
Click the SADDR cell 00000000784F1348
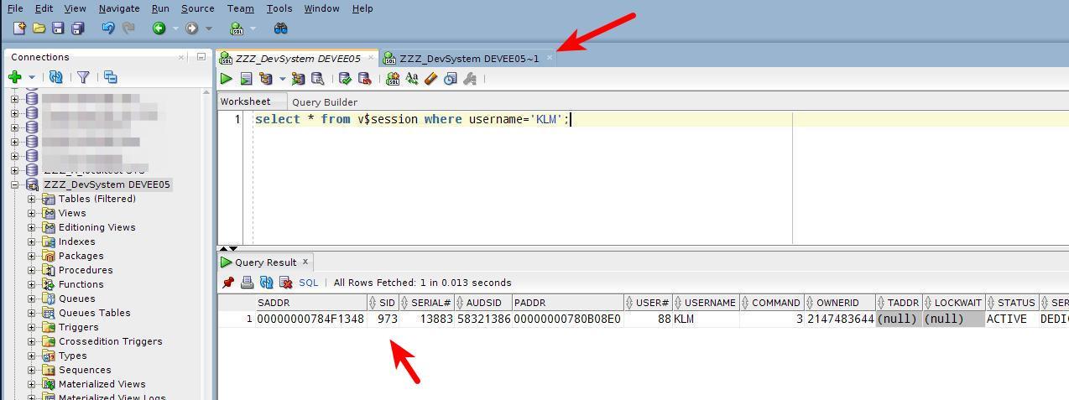(310, 319)
